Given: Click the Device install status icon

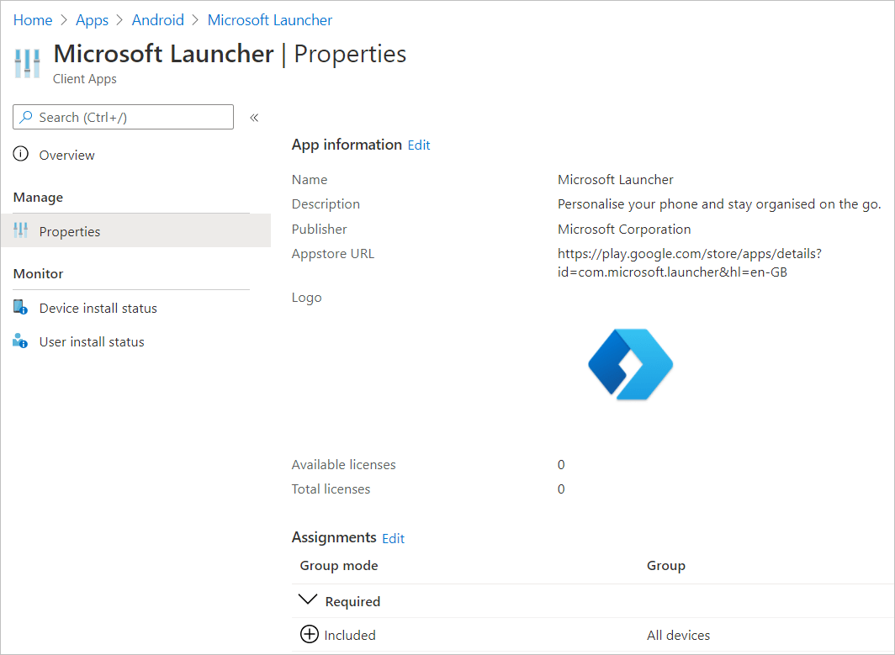Looking at the screenshot, I should pyautogui.click(x=20, y=307).
